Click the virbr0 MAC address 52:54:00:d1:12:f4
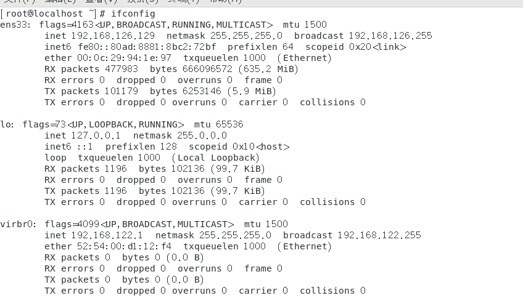Viewport: 523px width, 306px height. (124, 246)
